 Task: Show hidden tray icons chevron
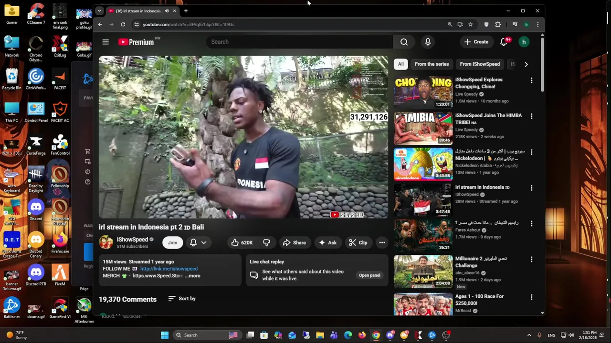[529, 335]
